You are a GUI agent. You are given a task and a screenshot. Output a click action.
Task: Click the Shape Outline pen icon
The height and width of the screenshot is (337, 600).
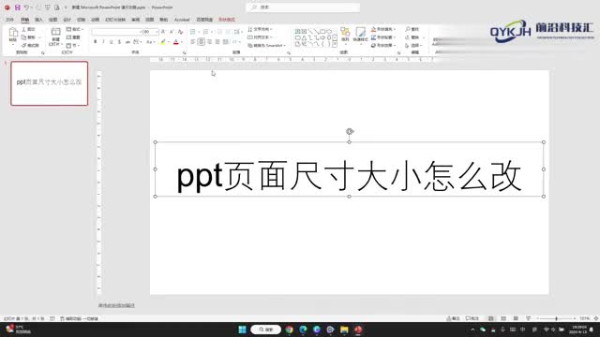coord(373,37)
